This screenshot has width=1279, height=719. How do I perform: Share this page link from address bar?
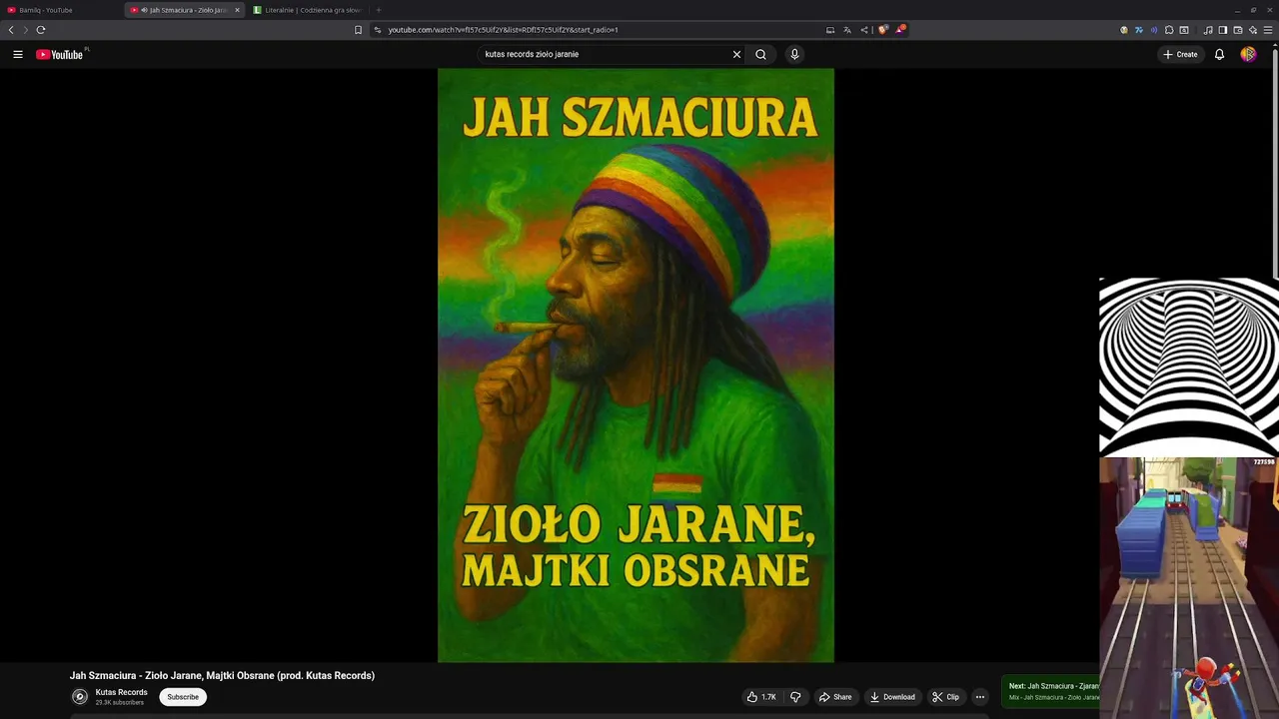(864, 30)
